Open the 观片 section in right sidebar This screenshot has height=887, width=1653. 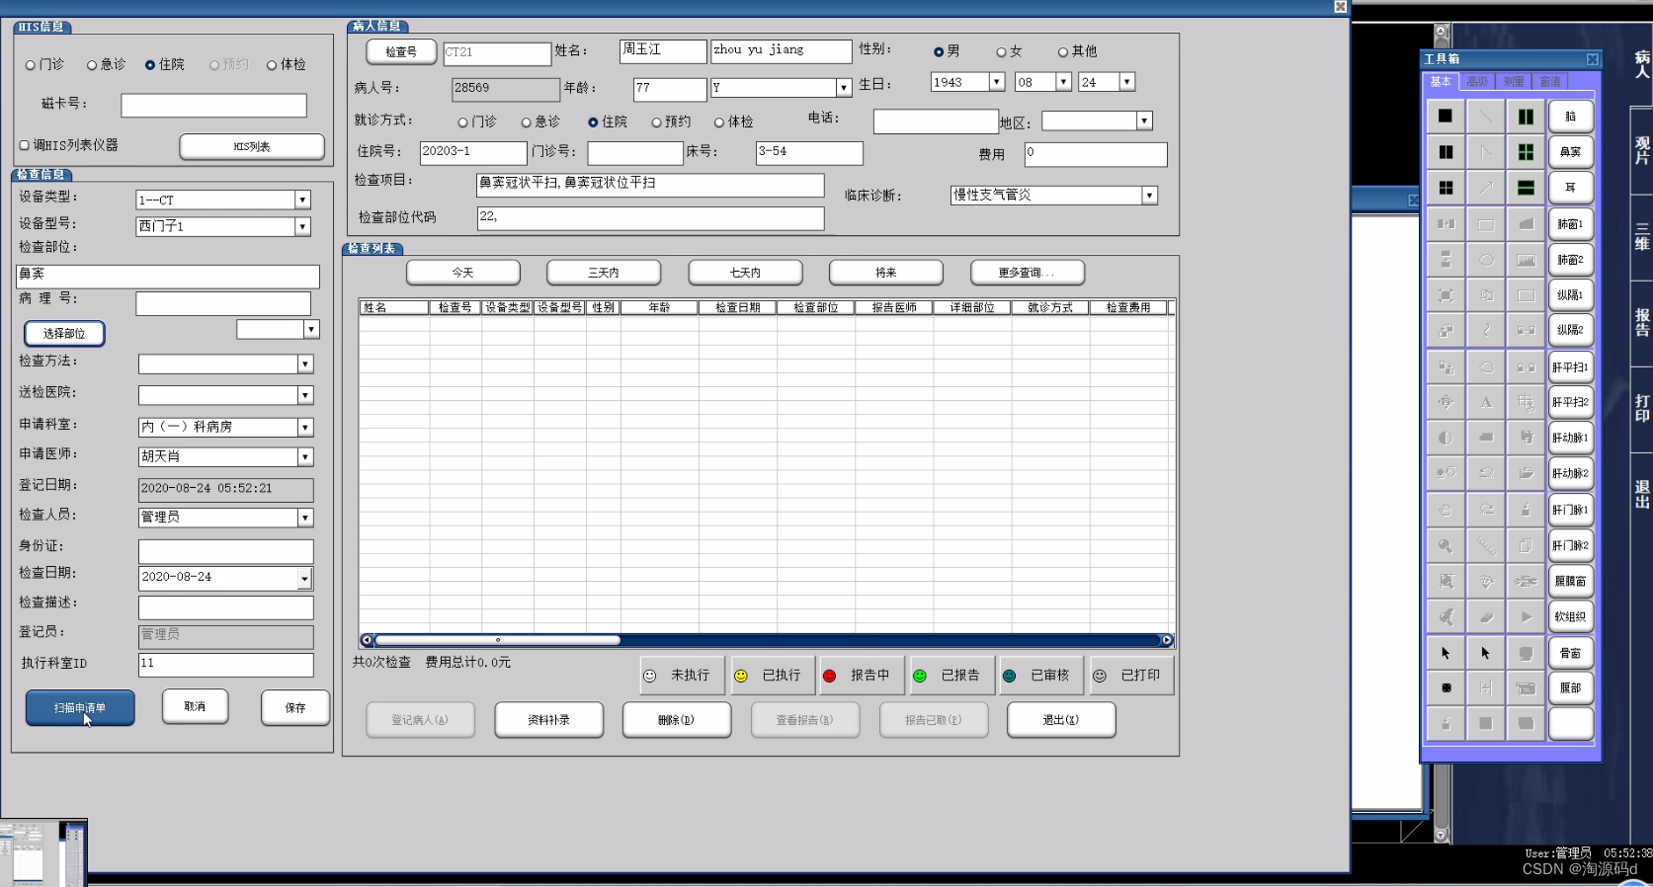point(1641,150)
